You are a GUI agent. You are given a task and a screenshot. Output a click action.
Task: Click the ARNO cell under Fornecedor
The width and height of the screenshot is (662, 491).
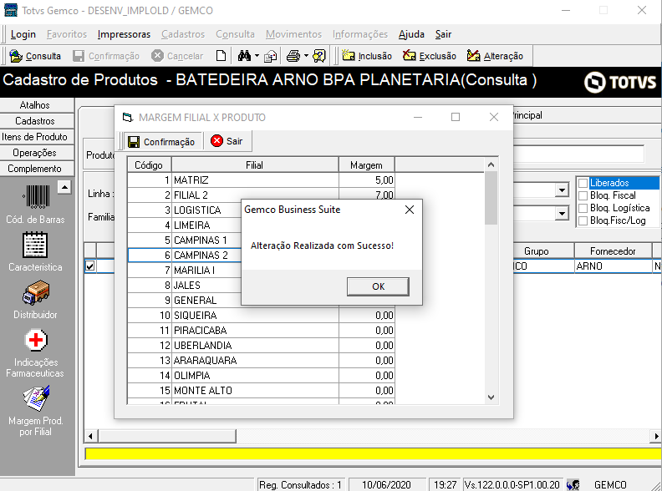(613, 266)
